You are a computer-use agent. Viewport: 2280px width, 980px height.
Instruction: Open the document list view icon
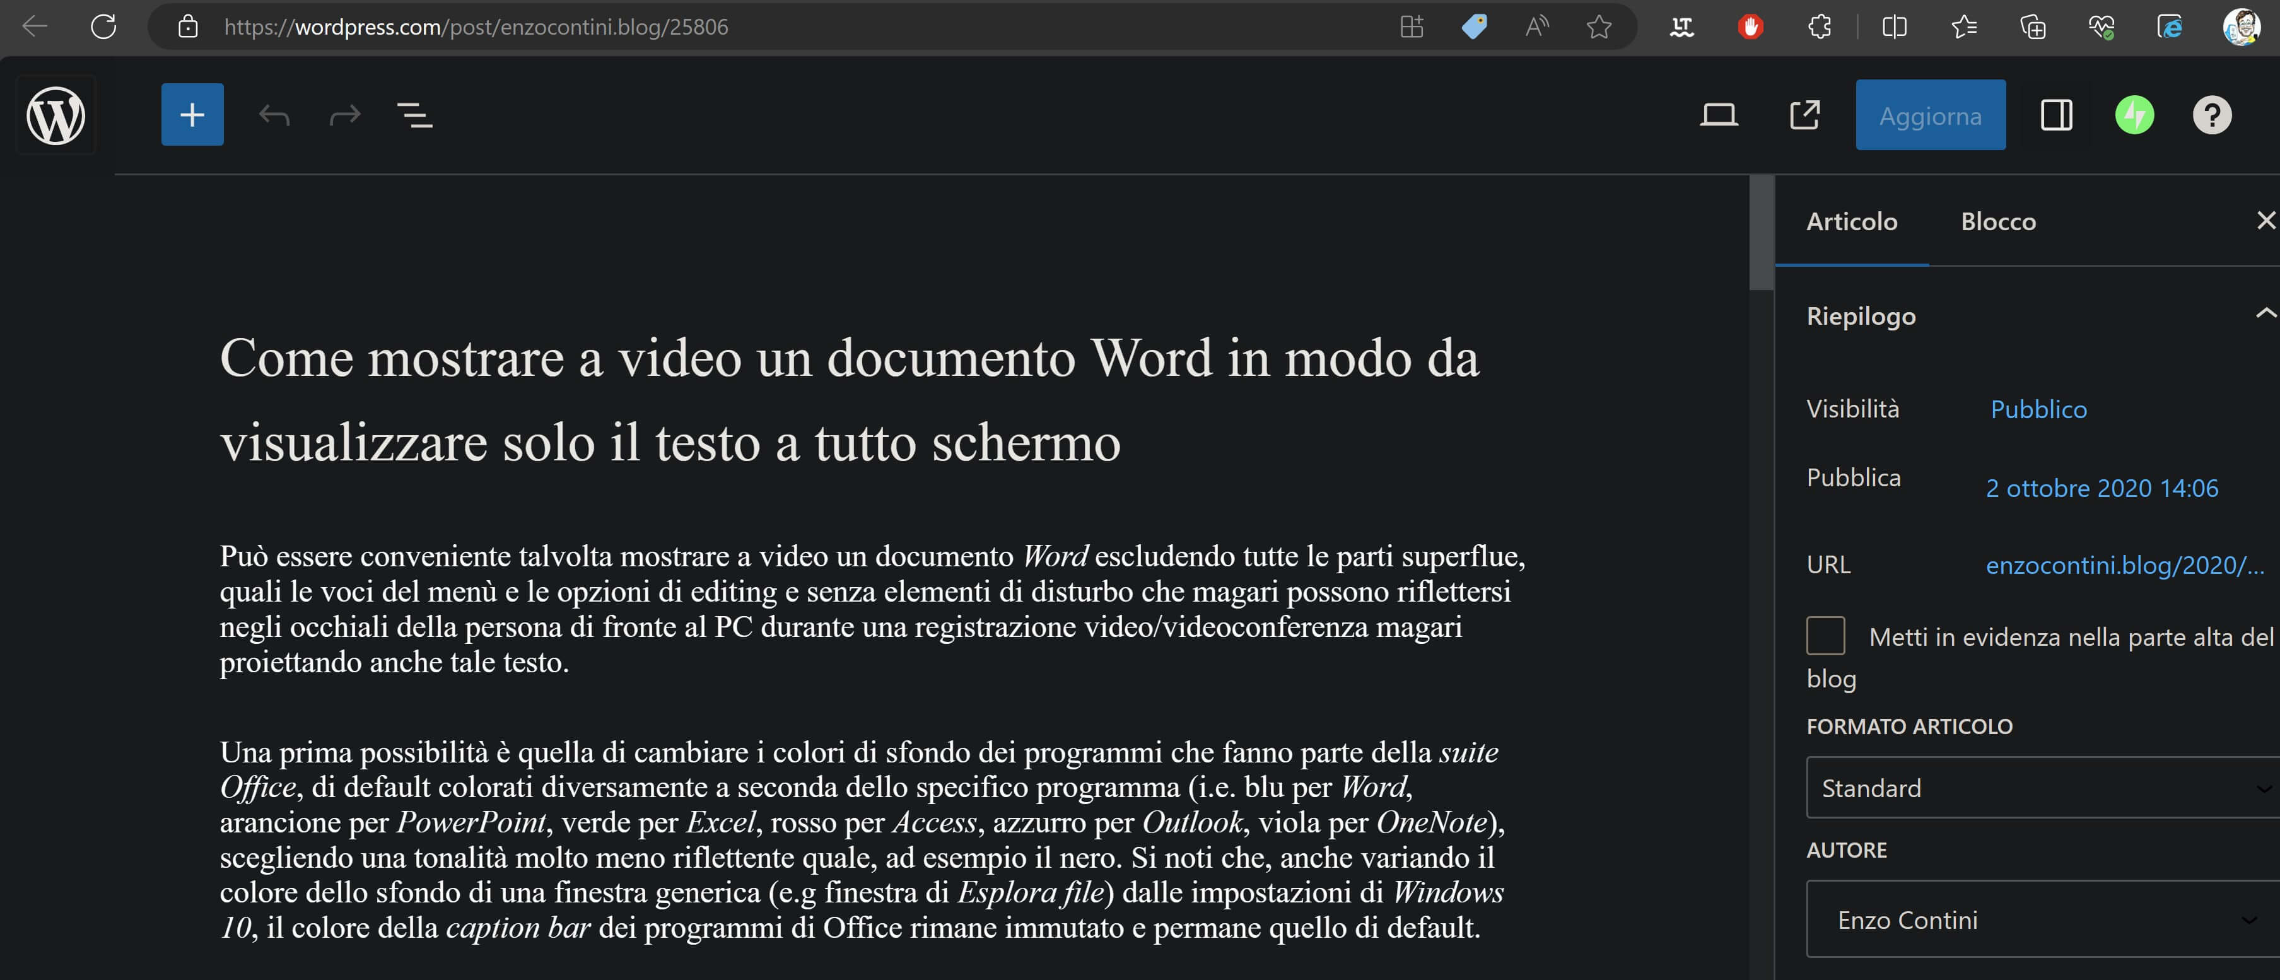coord(414,115)
